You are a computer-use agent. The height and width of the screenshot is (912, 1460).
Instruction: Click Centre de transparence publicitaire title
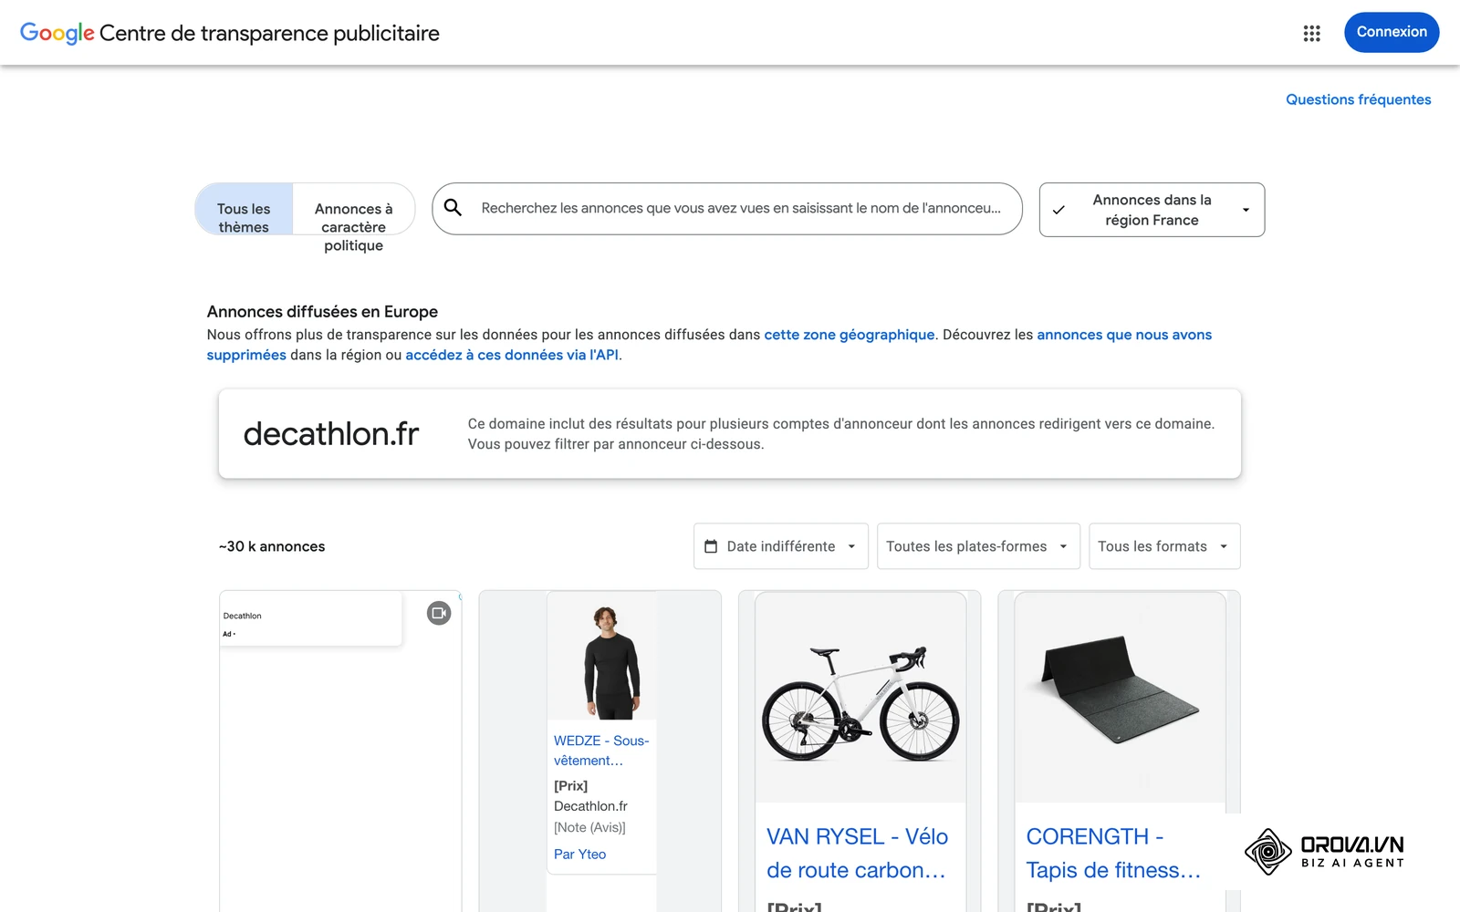(269, 34)
